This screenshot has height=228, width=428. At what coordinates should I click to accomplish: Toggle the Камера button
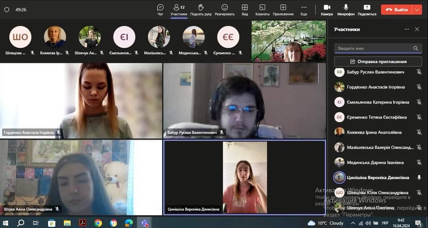[327, 10]
